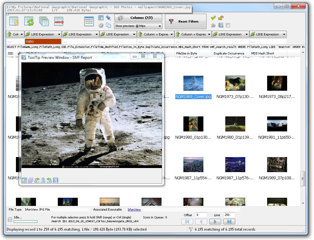Go to previous page of records

(x=201, y=222)
